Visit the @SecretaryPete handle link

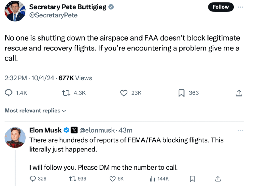click(53, 15)
